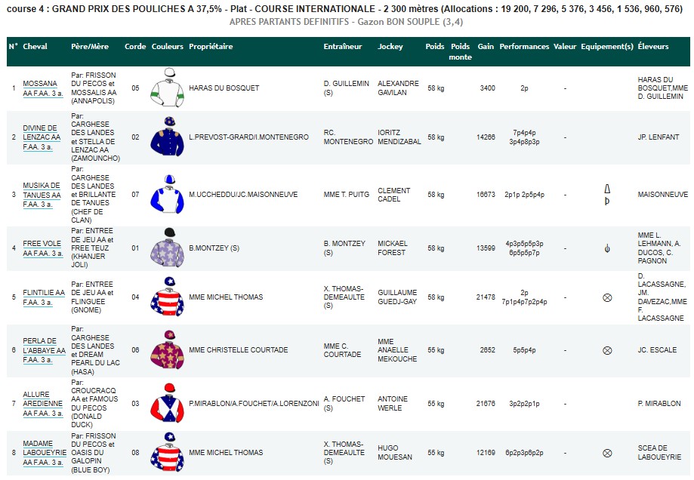Click the Cheval column header
Image resolution: width=694 pixels, height=480 pixels.
click(x=35, y=47)
